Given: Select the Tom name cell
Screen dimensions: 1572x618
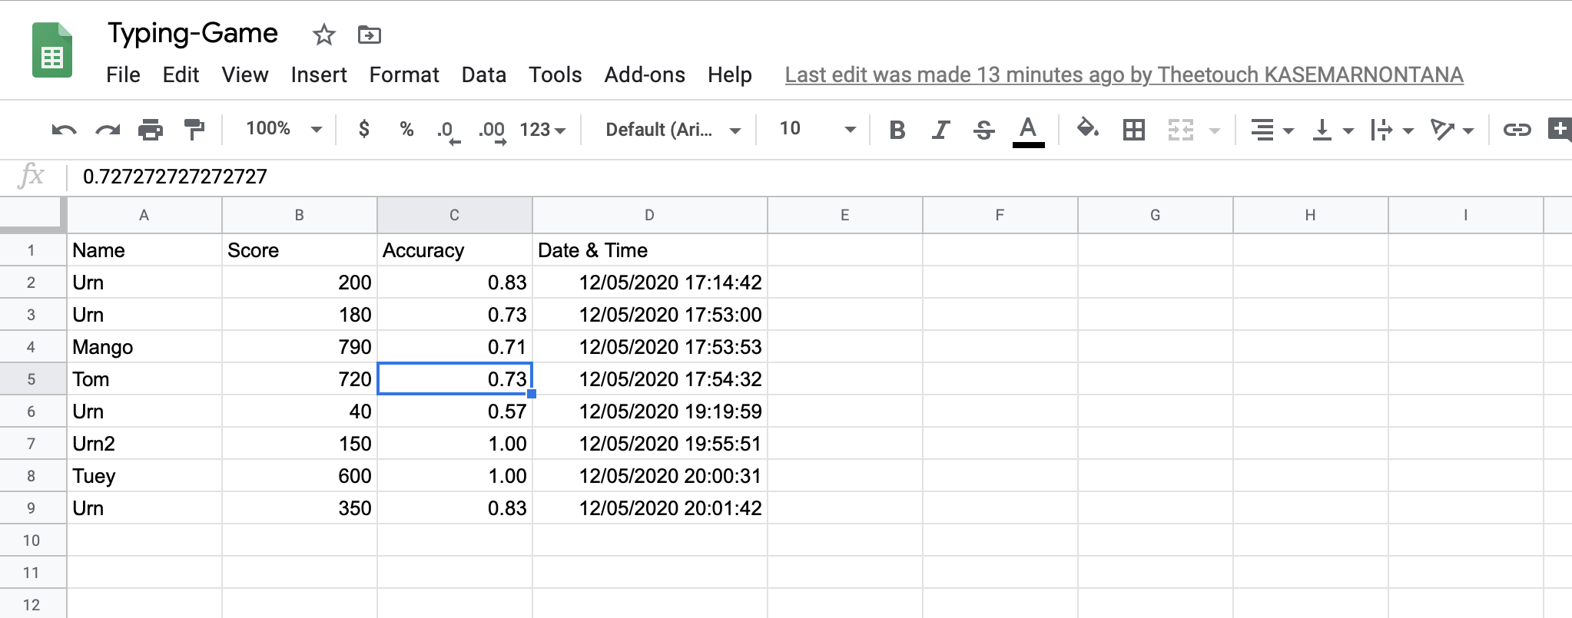Looking at the screenshot, I should coord(144,379).
